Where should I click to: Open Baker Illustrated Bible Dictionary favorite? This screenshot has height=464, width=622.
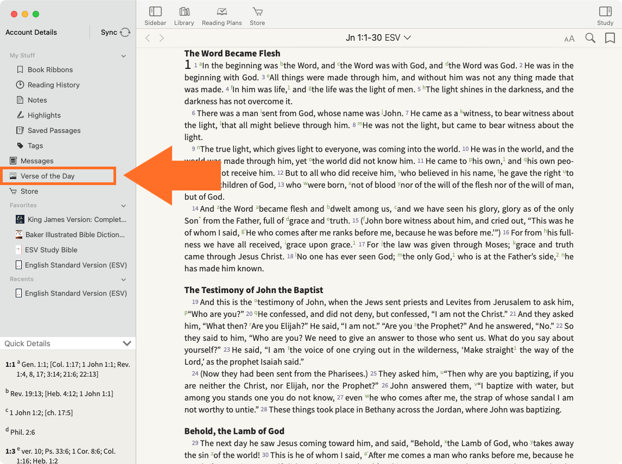(x=75, y=234)
